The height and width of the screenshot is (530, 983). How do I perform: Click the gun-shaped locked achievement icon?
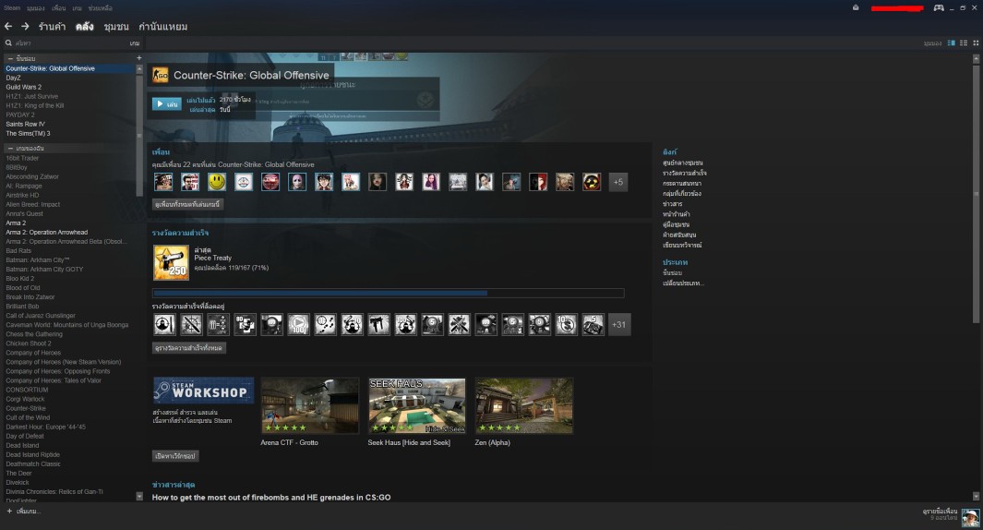(378, 324)
